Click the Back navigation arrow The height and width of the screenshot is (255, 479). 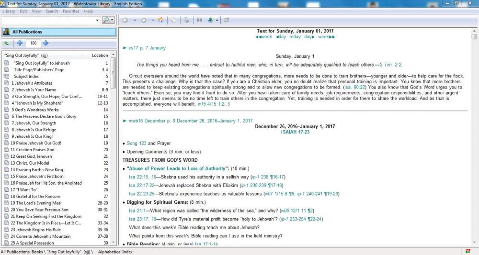click(x=125, y=20)
